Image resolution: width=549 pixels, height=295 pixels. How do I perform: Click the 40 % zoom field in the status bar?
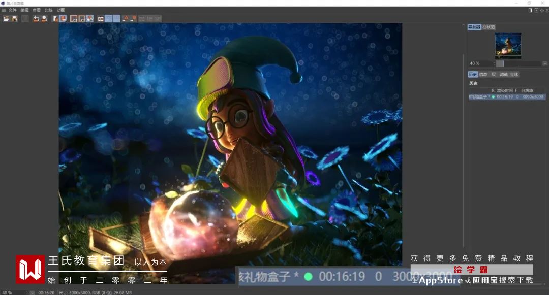(x=13, y=293)
